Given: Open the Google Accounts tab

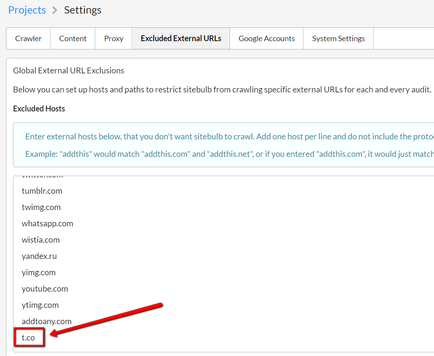Looking at the screenshot, I should [267, 38].
